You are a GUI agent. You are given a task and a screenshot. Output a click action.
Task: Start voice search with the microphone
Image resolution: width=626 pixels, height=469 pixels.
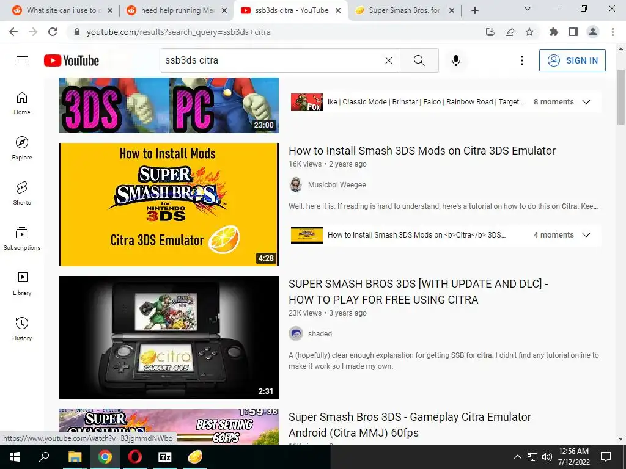[456, 60]
